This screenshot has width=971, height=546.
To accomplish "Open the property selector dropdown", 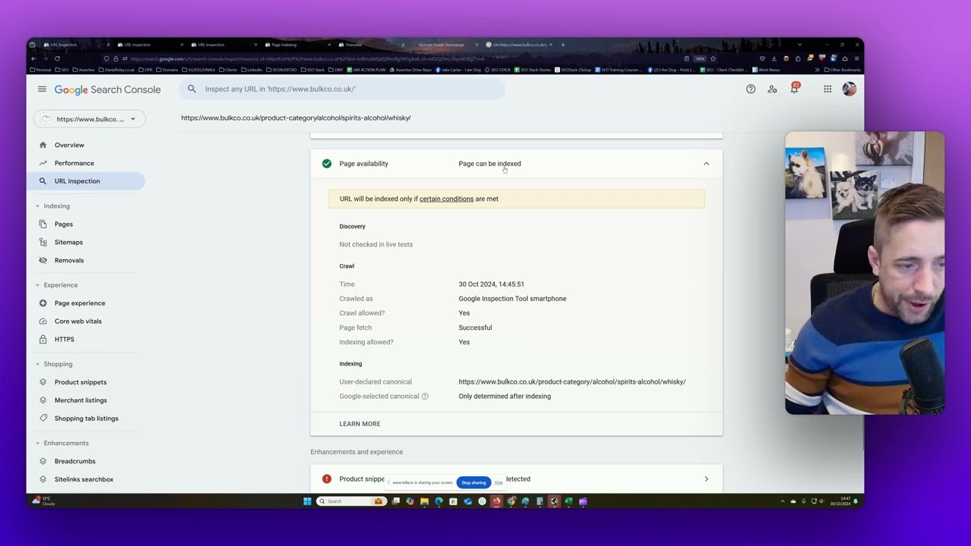I will (90, 119).
